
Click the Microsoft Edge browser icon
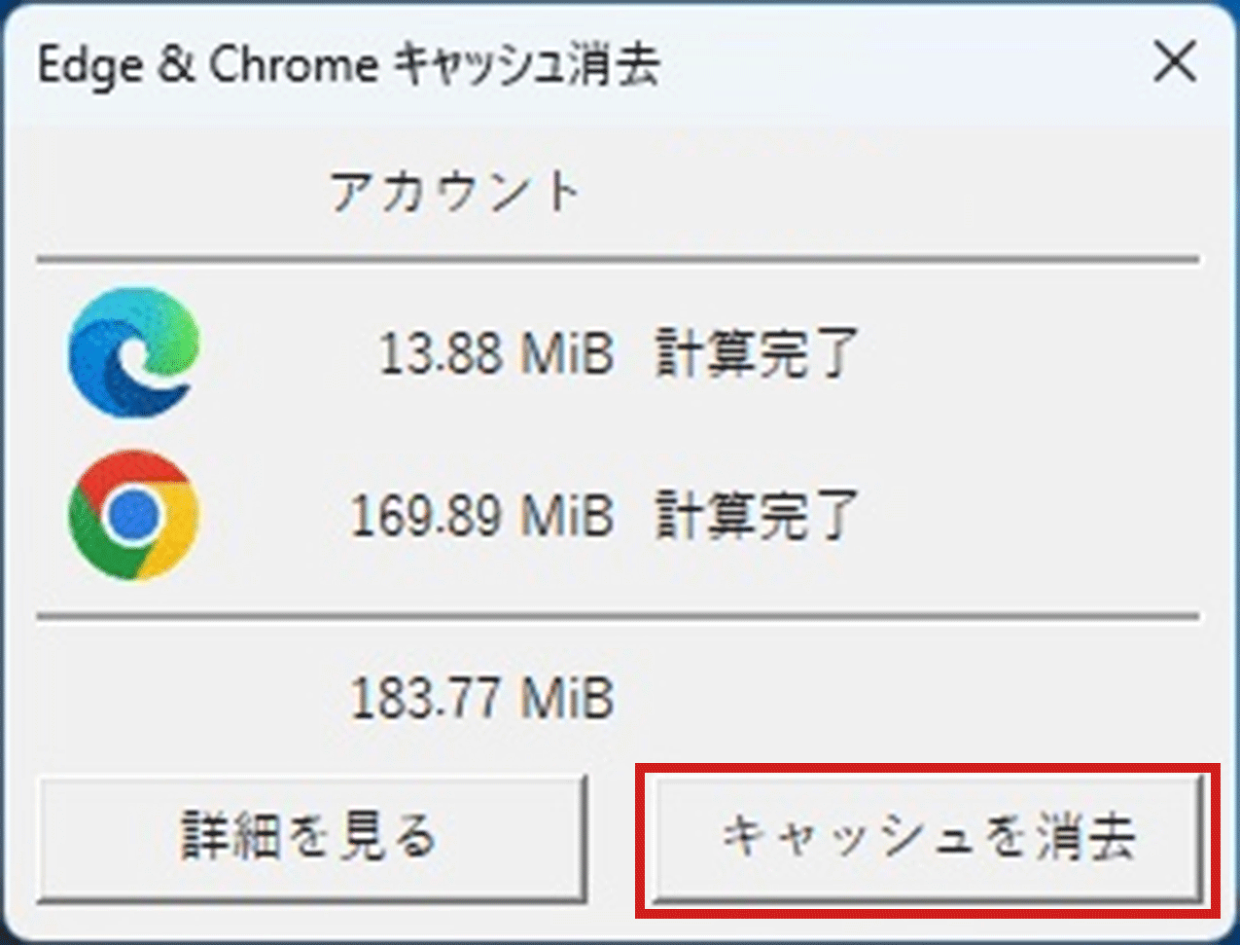[134, 351]
